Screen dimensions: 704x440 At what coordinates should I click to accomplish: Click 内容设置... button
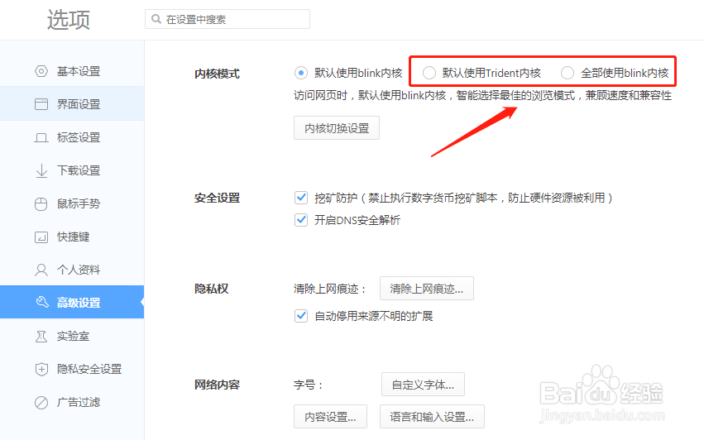[330, 417]
